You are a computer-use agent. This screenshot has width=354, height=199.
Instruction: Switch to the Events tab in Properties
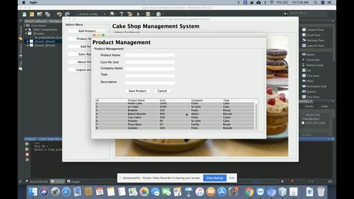click(x=309, y=106)
